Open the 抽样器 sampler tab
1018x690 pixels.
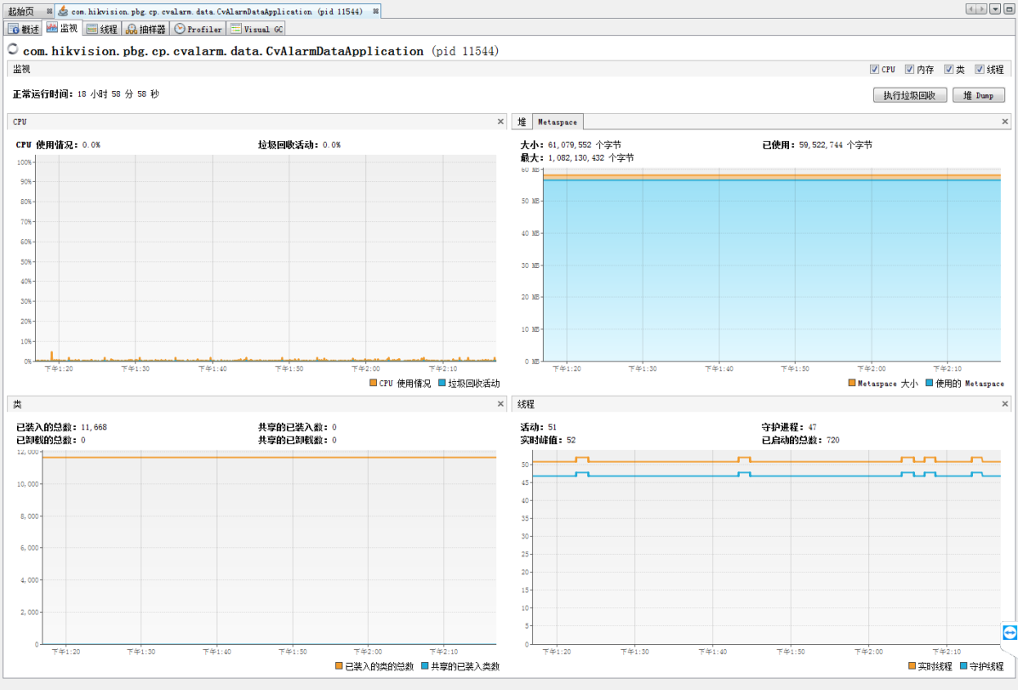click(146, 29)
